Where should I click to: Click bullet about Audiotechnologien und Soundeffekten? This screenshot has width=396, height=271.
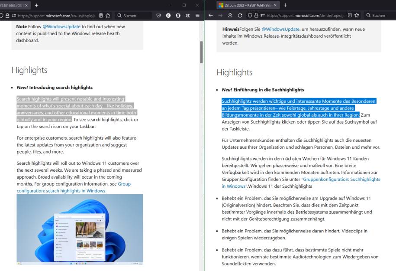click(300, 257)
